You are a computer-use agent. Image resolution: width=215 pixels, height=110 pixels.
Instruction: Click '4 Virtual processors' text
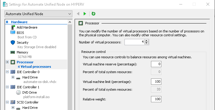click(34, 67)
